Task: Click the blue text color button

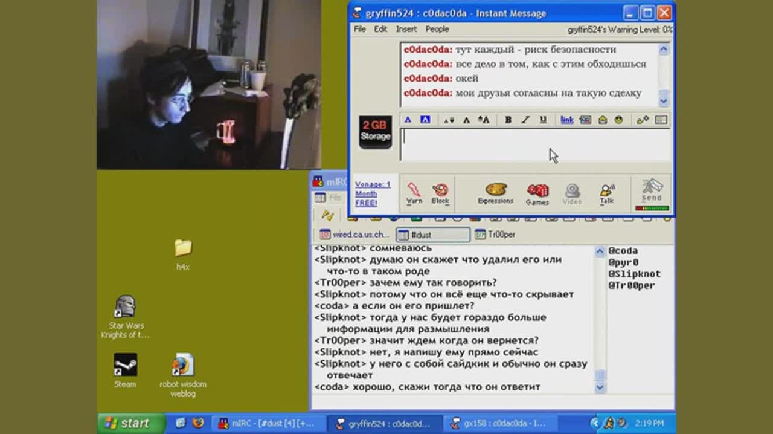Action: click(x=408, y=120)
